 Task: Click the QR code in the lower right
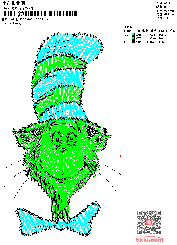tap(149, 222)
